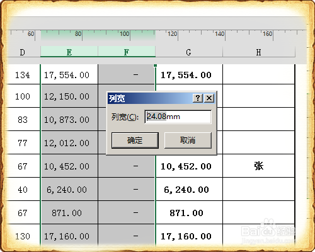Click the 取消 button to cancel

pos(188,140)
